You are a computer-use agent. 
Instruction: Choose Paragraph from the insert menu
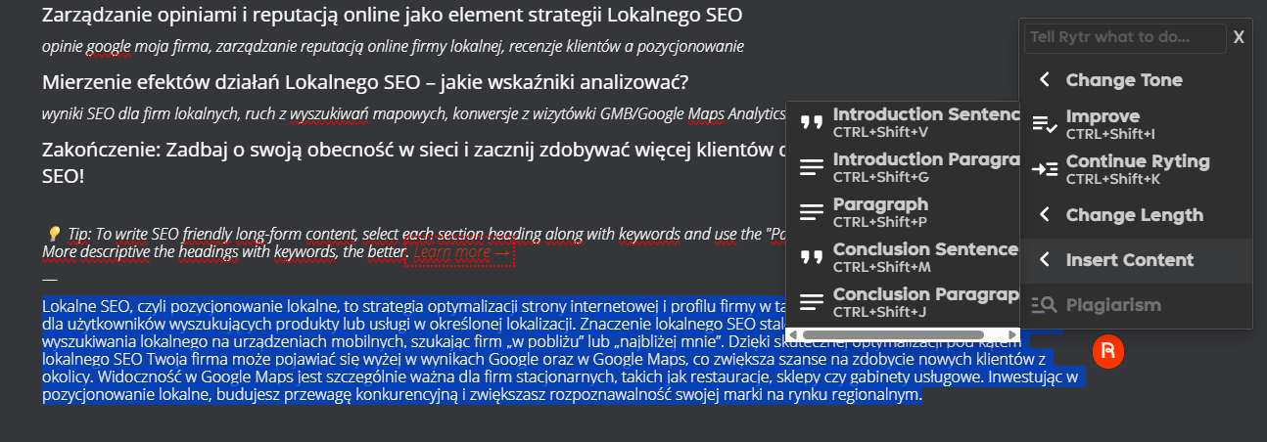coord(880,205)
